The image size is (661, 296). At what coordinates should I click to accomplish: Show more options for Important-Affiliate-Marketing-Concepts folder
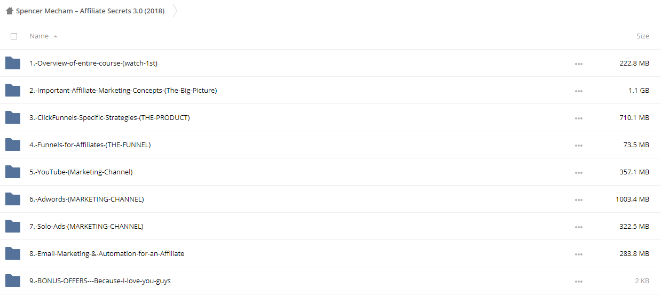pyautogui.click(x=579, y=91)
